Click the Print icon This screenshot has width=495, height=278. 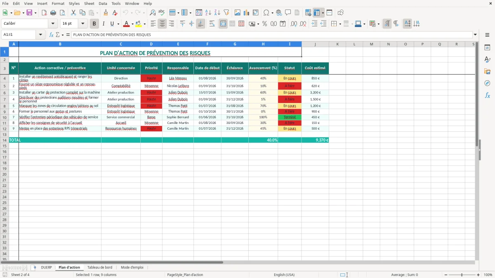point(53,13)
